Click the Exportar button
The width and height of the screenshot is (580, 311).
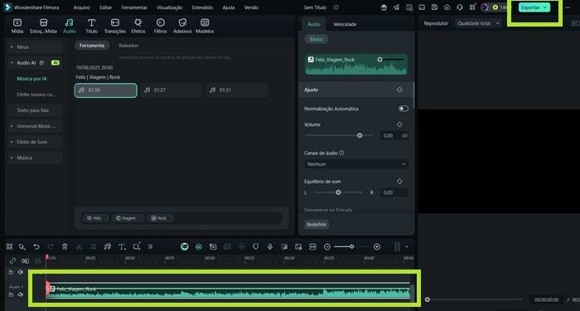[x=534, y=7]
